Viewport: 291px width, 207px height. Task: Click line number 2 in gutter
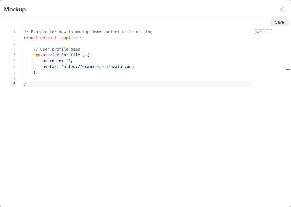pyautogui.click(x=14, y=38)
